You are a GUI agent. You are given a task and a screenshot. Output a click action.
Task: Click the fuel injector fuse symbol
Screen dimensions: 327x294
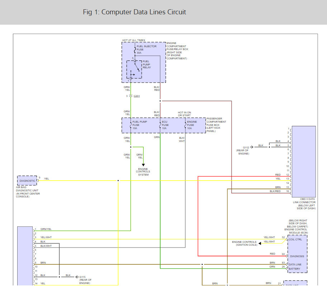135,50
